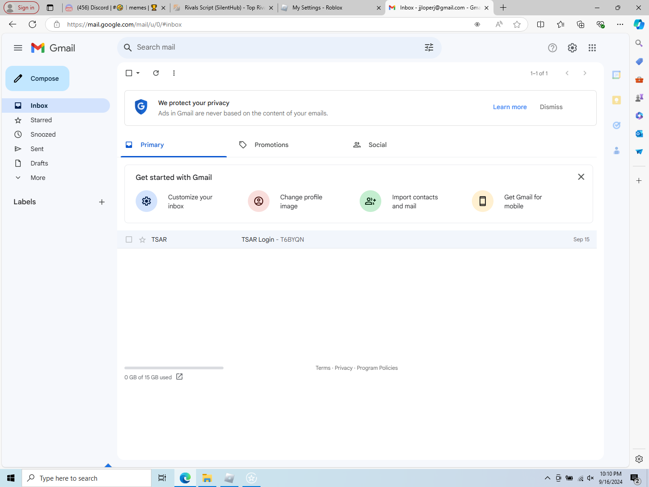Image resolution: width=649 pixels, height=487 pixels.
Task: Open Edge Settings and more menu
Action: [x=620, y=24]
